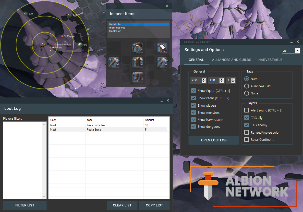303x212 pixels.
Task: Click the Tier IV hood item icon
Action: point(138,48)
